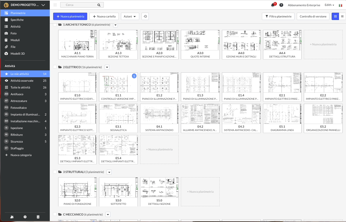Click the AT Attrezzature category badge
346x222 pixels.
click(6, 101)
